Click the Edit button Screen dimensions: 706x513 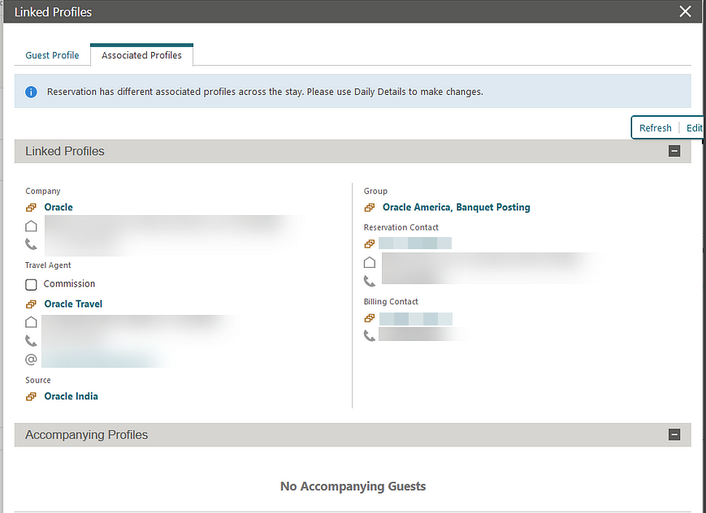pyautogui.click(x=695, y=127)
